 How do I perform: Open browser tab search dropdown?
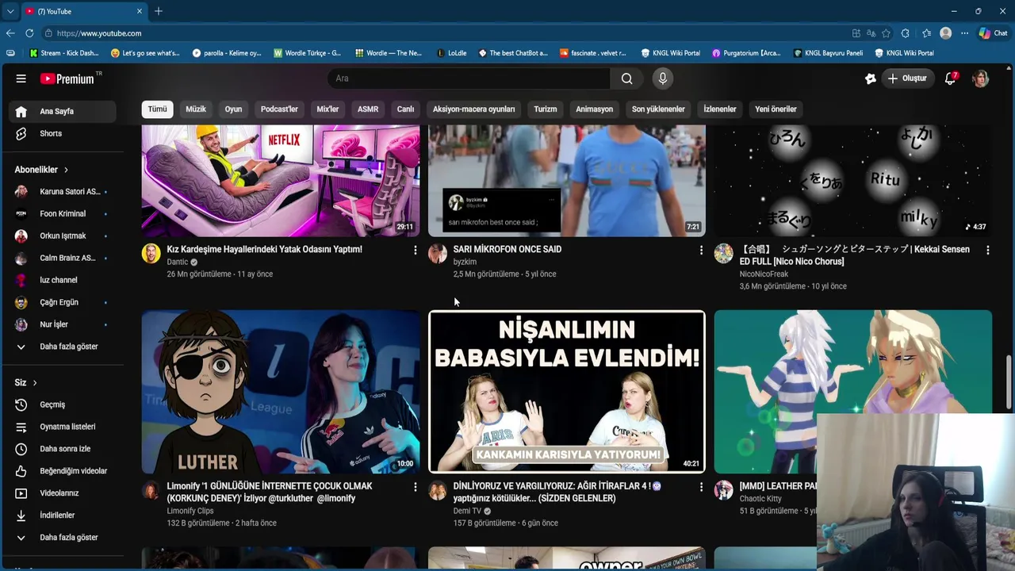coord(10,11)
